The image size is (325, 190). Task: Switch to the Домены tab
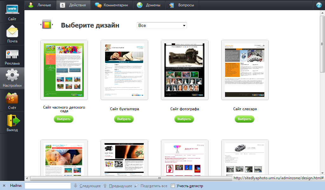tap(149, 5)
